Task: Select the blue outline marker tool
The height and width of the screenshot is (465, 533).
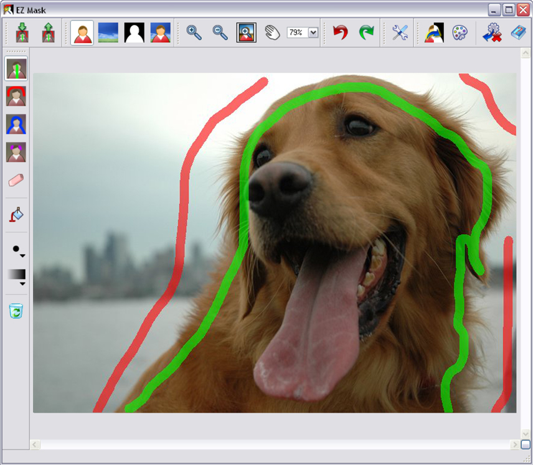Action: (x=17, y=124)
